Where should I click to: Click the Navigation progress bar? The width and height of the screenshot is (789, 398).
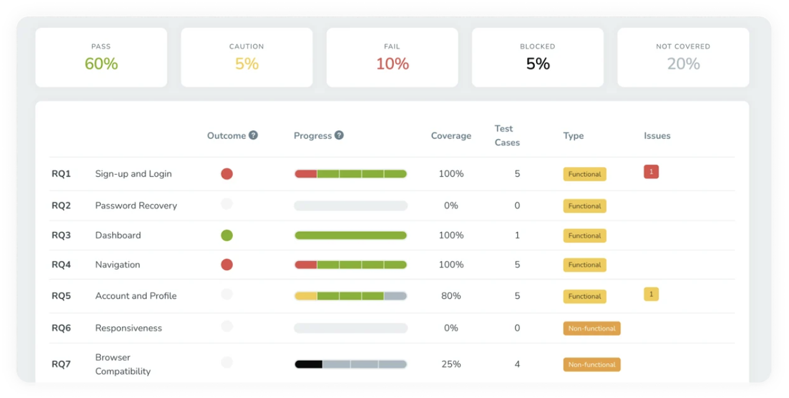point(351,265)
